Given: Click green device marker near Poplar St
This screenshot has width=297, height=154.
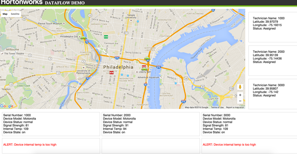Looking at the screenshot, I should coord(106,37).
